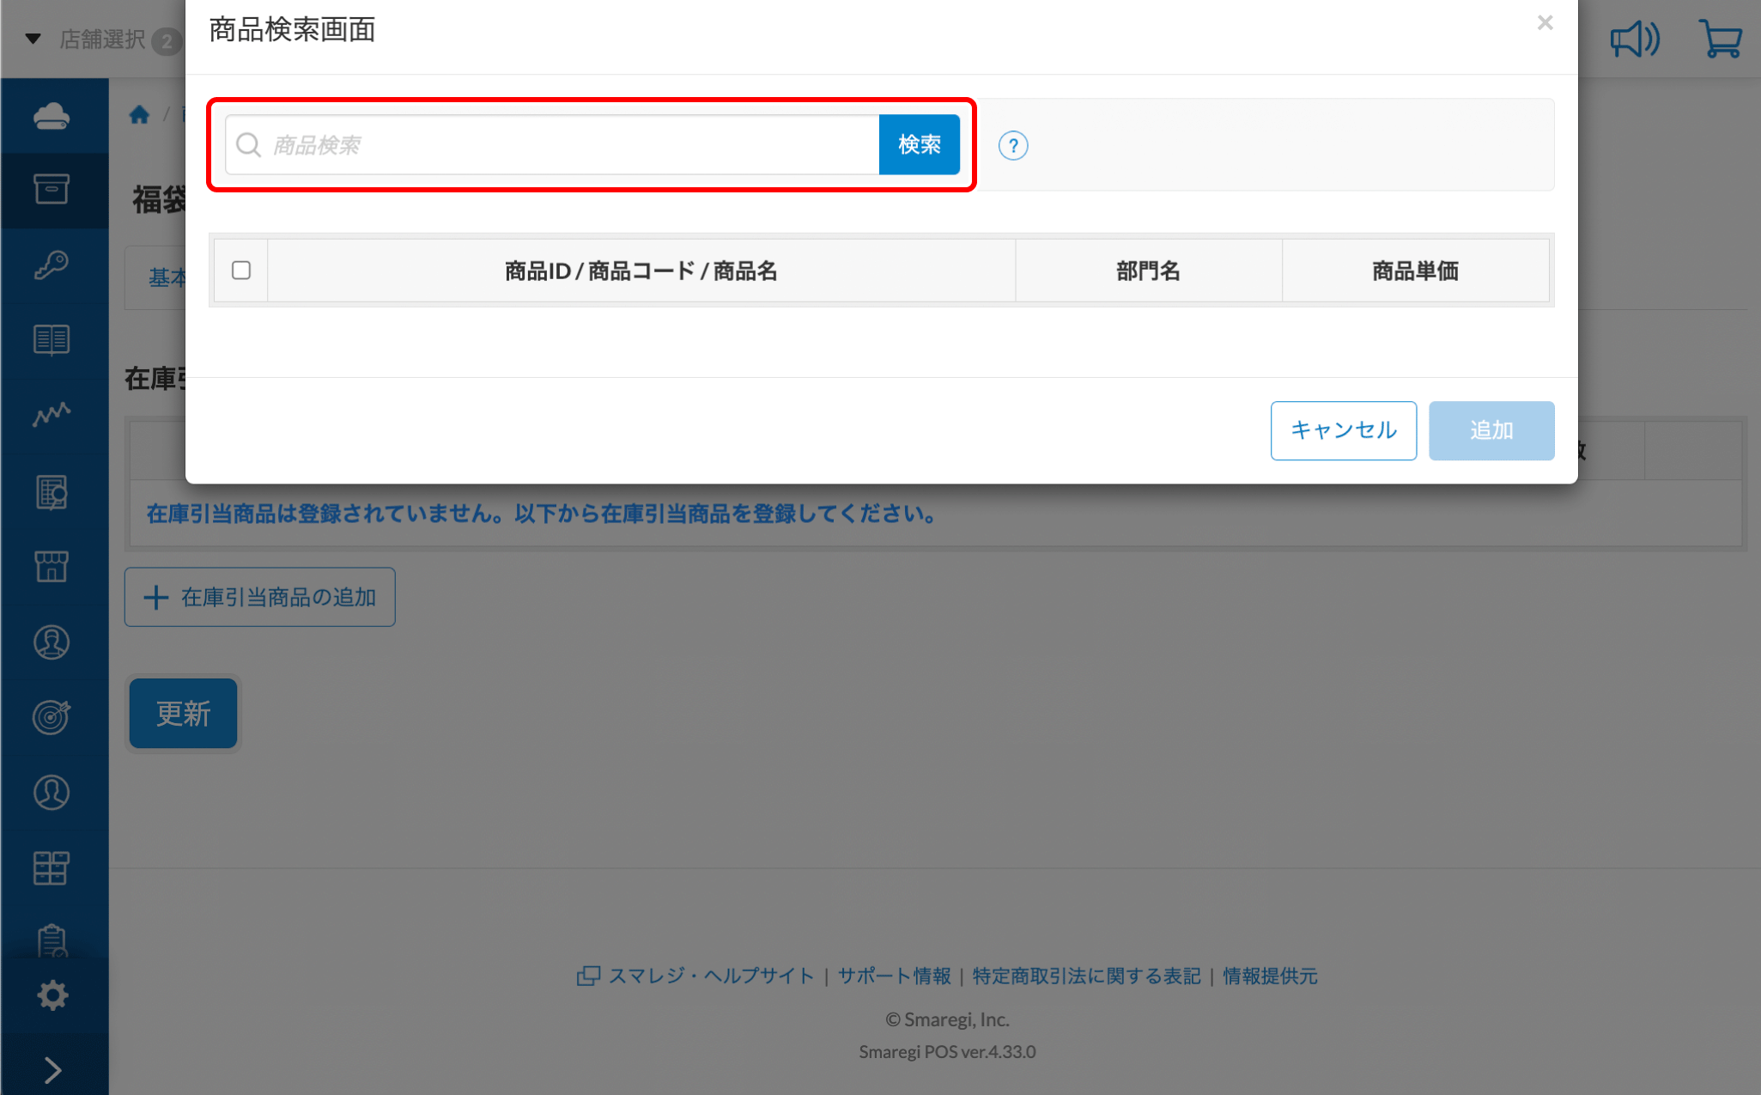Expand the sidebar with chevron arrow
1761x1095 pixels.
52,1070
